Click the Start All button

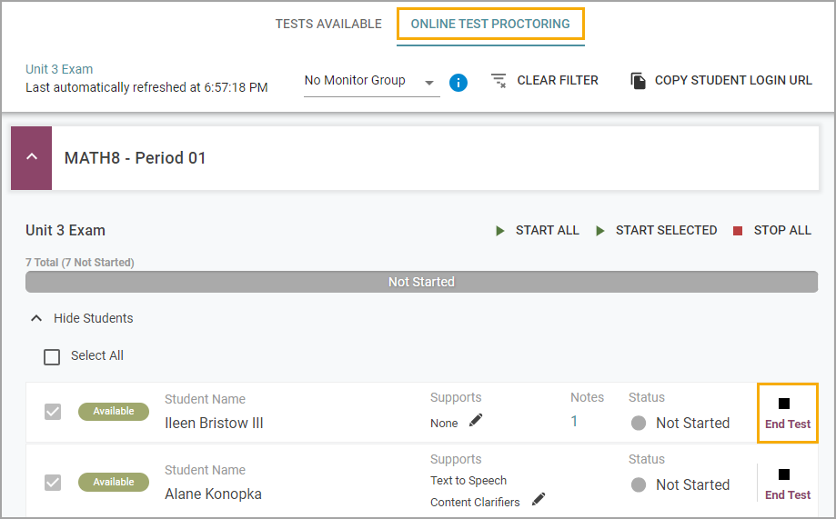(x=537, y=231)
